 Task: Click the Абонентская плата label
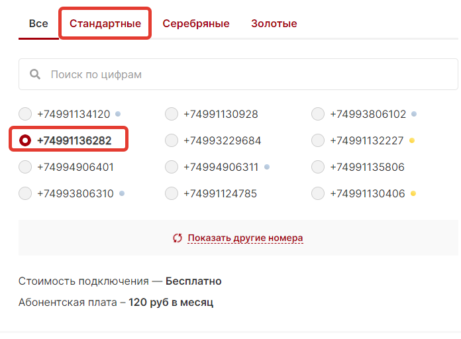(x=68, y=302)
